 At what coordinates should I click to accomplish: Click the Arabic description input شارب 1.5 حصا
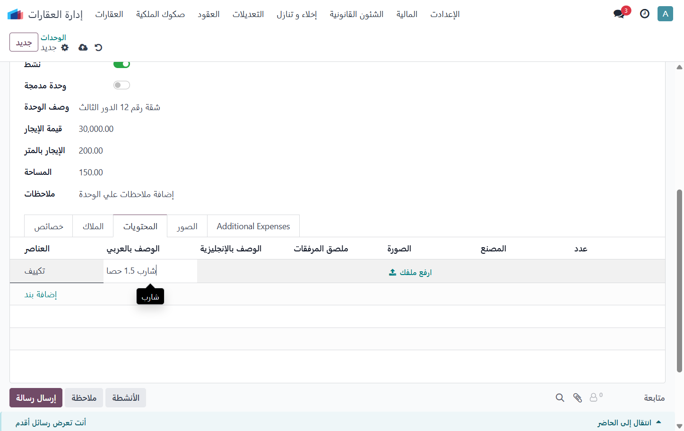(150, 271)
